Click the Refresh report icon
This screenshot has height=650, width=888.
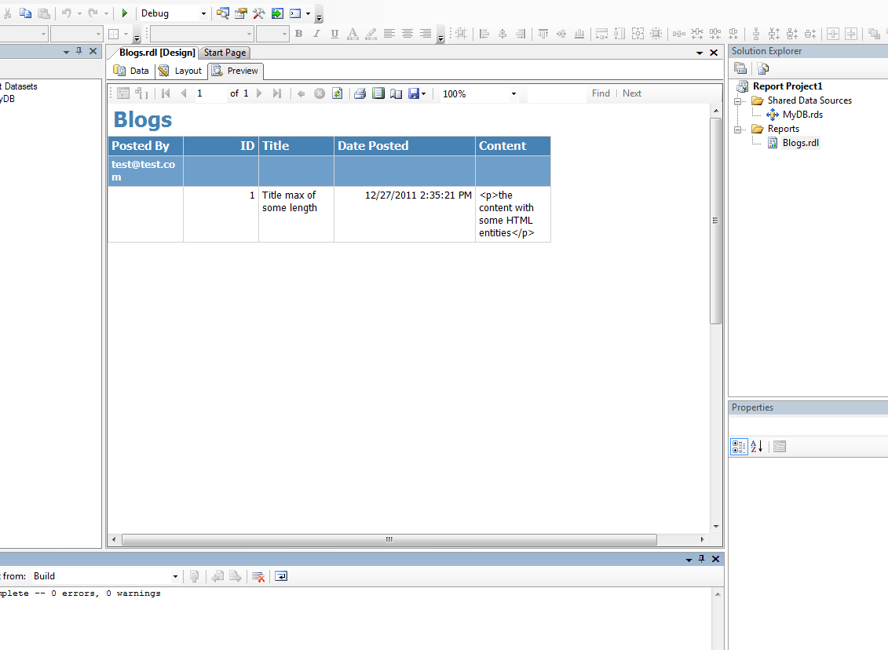click(x=337, y=93)
